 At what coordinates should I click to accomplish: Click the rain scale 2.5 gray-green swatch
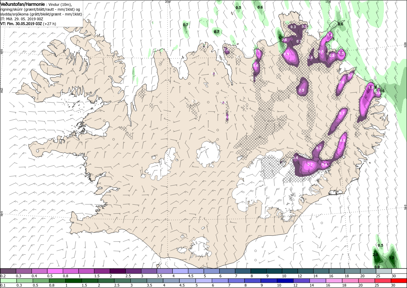(122, 281)
